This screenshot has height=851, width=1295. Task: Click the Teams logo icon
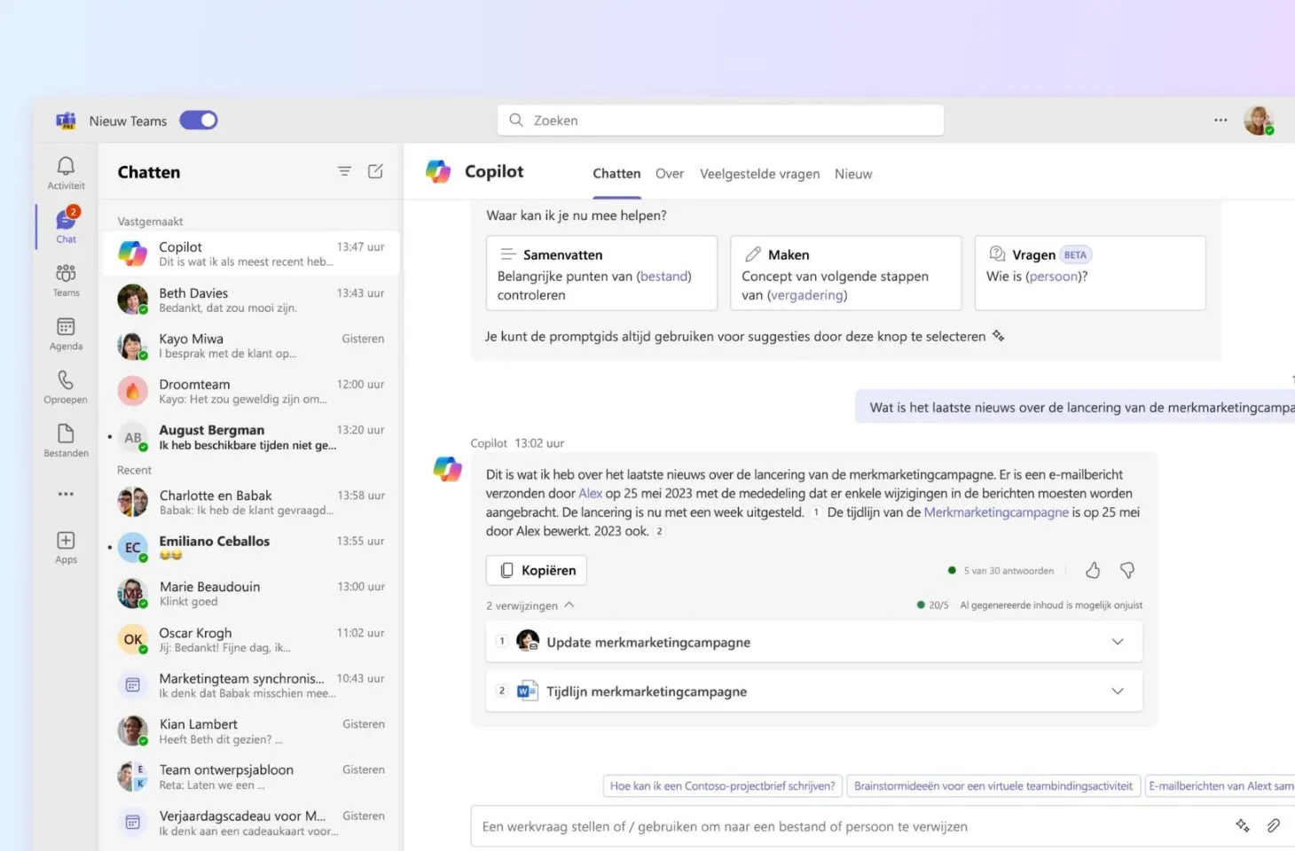[66, 121]
